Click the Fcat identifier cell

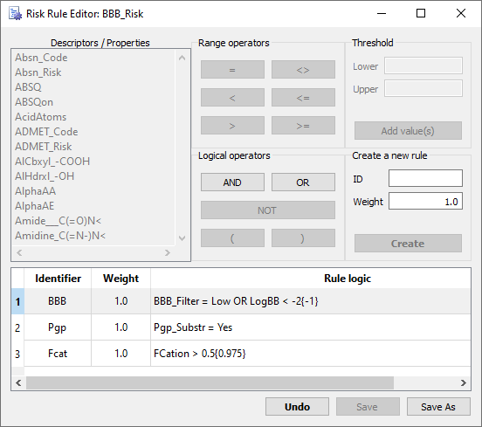click(58, 354)
